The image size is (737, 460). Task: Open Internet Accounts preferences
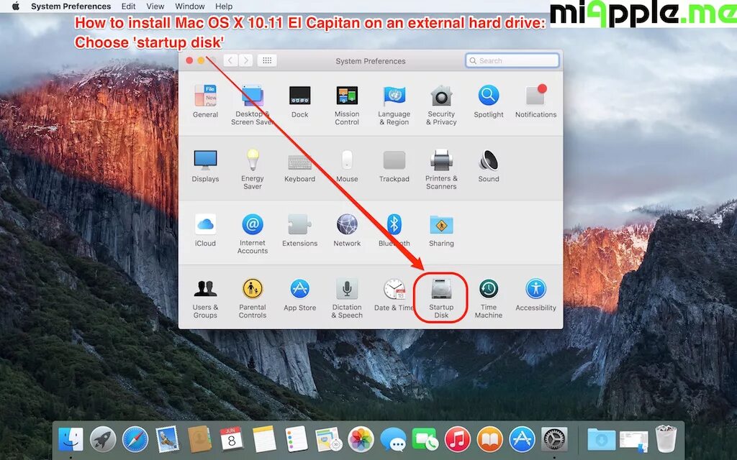click(253, 234)
